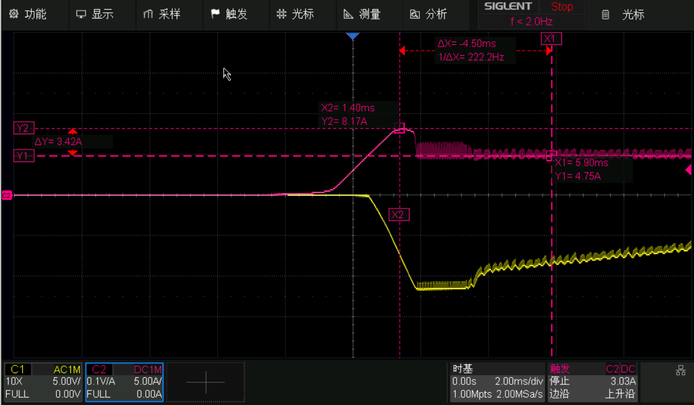The image size is (694, 405).
Task: Select the X1 cursor label
Action: pyautogui.click(x=550, y=38)
